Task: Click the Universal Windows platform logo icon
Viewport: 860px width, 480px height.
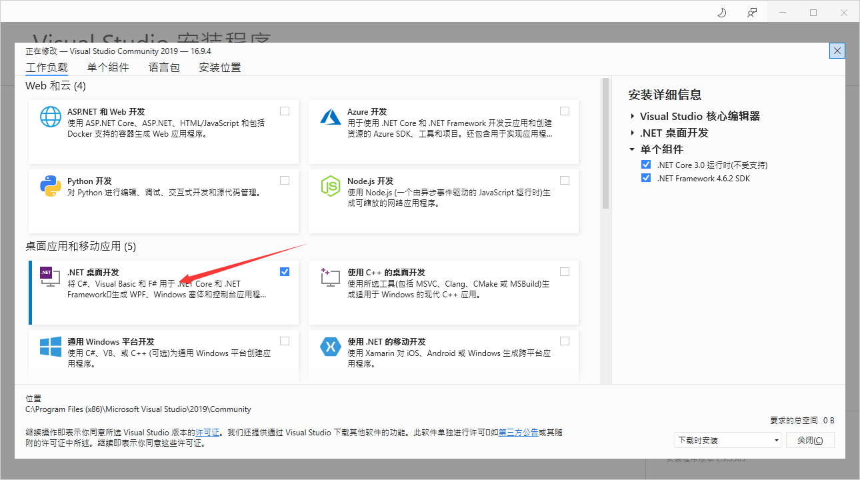Action: [x=51, y=346]
